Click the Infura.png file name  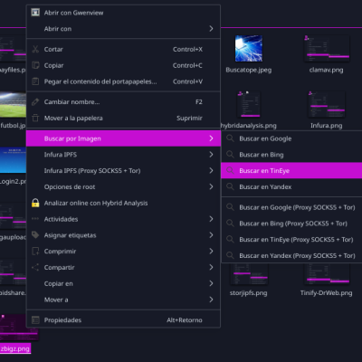(x=327, y=126)
